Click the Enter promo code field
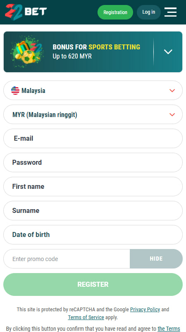Viewport: 186px width, 332px height. pyautogui.click(x=67, y=259)
